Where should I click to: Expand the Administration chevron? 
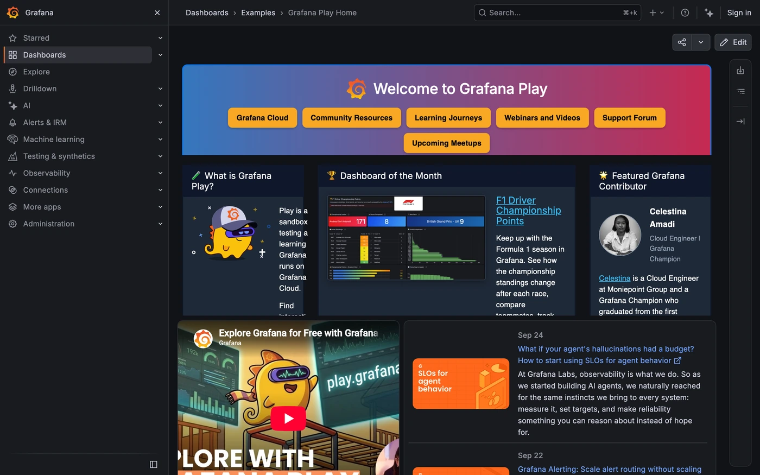click(x=160, y=224)
